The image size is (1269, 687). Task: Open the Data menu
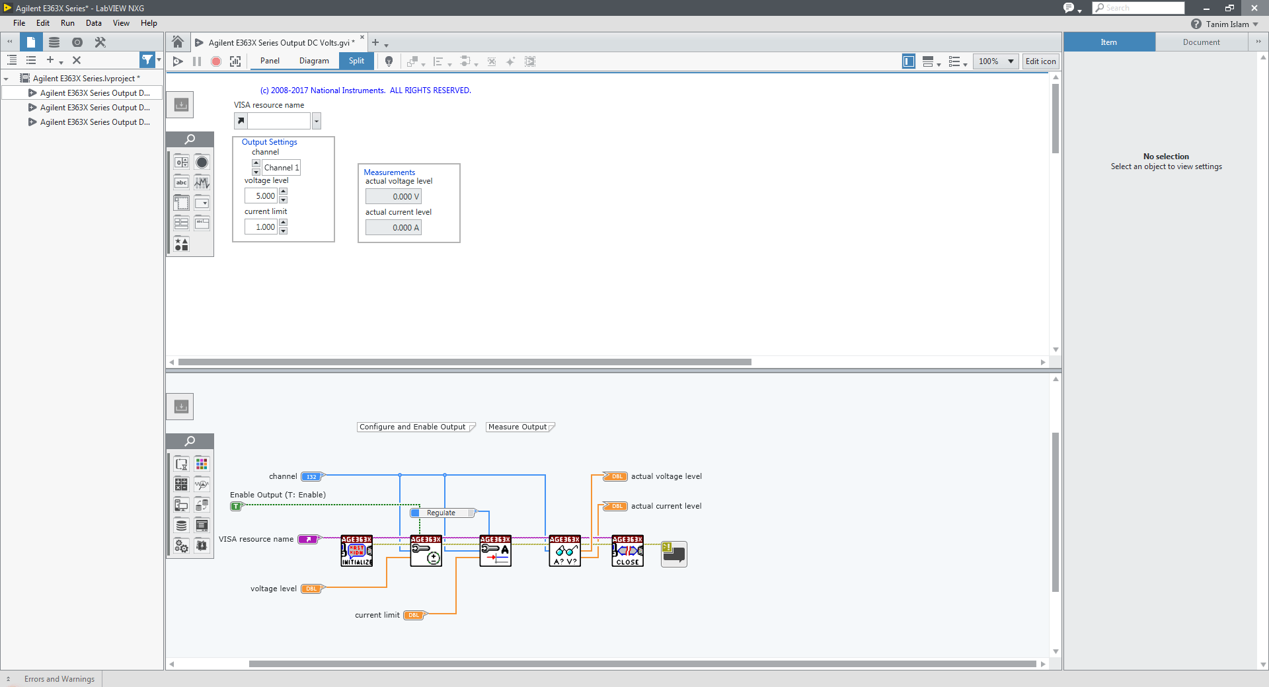tap(94, 23)
